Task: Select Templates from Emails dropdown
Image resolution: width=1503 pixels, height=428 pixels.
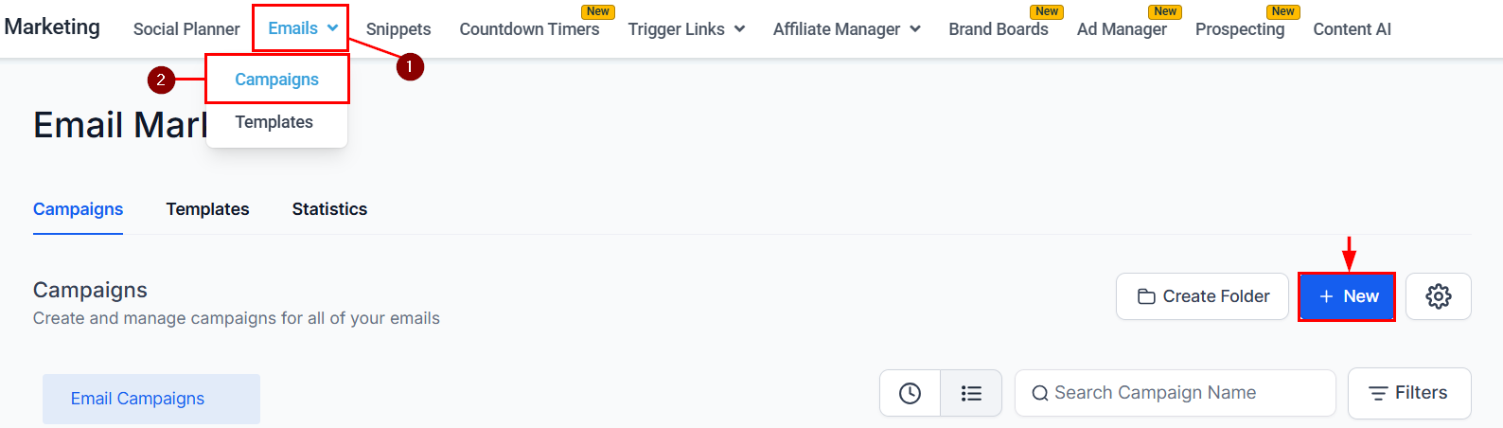Action: click(274, 122)
